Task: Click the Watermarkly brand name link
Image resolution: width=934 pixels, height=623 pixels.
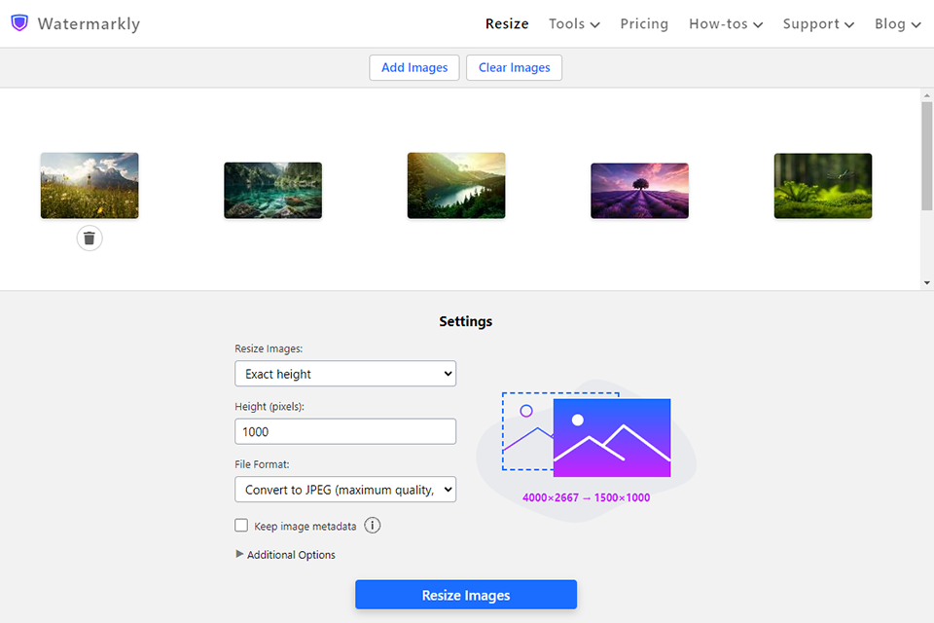Action: click(x=89, y=23)
